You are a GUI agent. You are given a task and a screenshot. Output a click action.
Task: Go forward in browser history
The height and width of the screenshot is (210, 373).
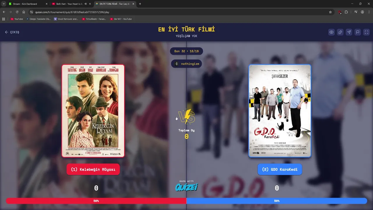click(x=10, y=12)
